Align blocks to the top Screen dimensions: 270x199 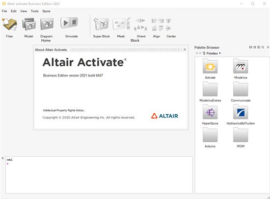click(161, 28)
